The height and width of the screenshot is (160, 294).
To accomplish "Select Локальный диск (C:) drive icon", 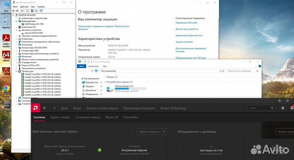I will 110,89.
